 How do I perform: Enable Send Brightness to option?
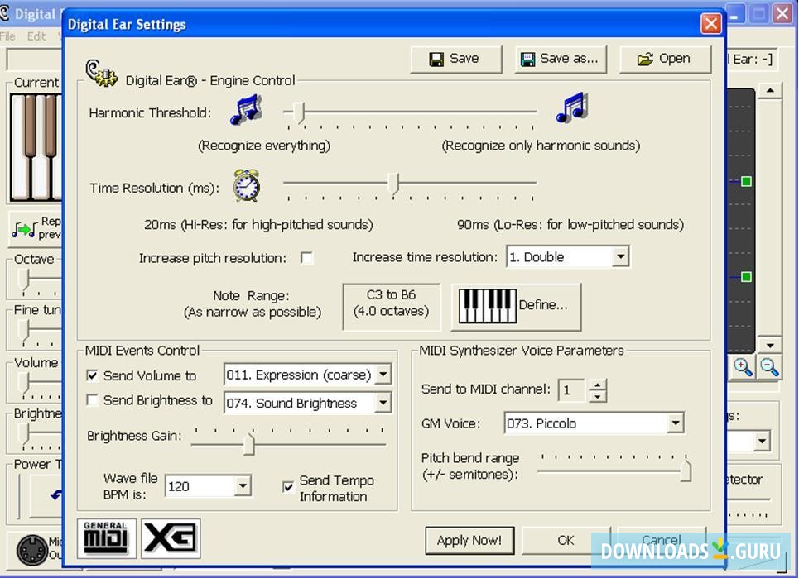[93, 400]
